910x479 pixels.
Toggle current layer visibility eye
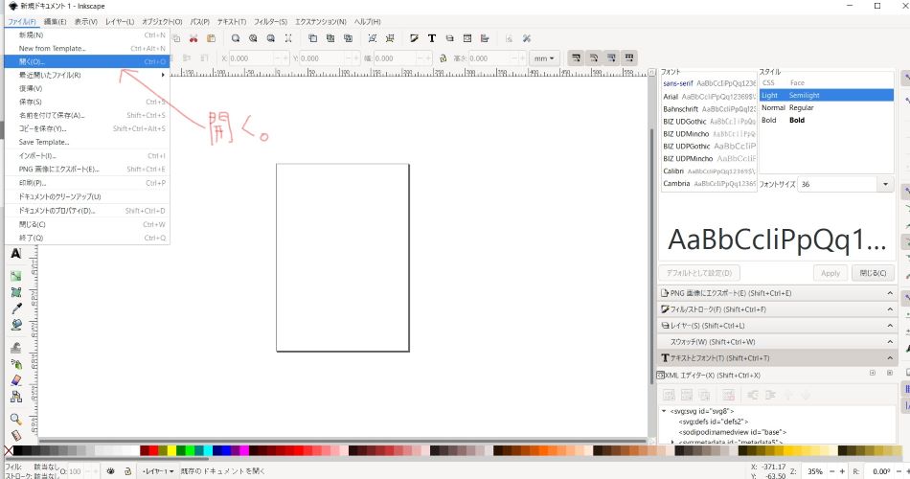110,471
